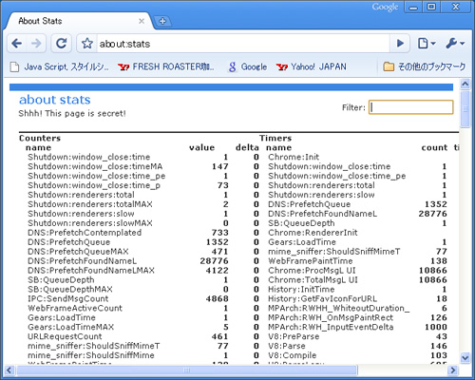Click the Timers section header

[x=275, y=138]
